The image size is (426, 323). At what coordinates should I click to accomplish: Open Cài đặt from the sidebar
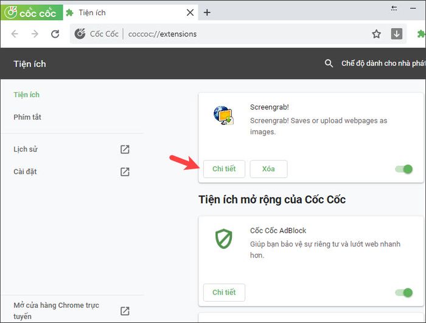coord(25,172)
